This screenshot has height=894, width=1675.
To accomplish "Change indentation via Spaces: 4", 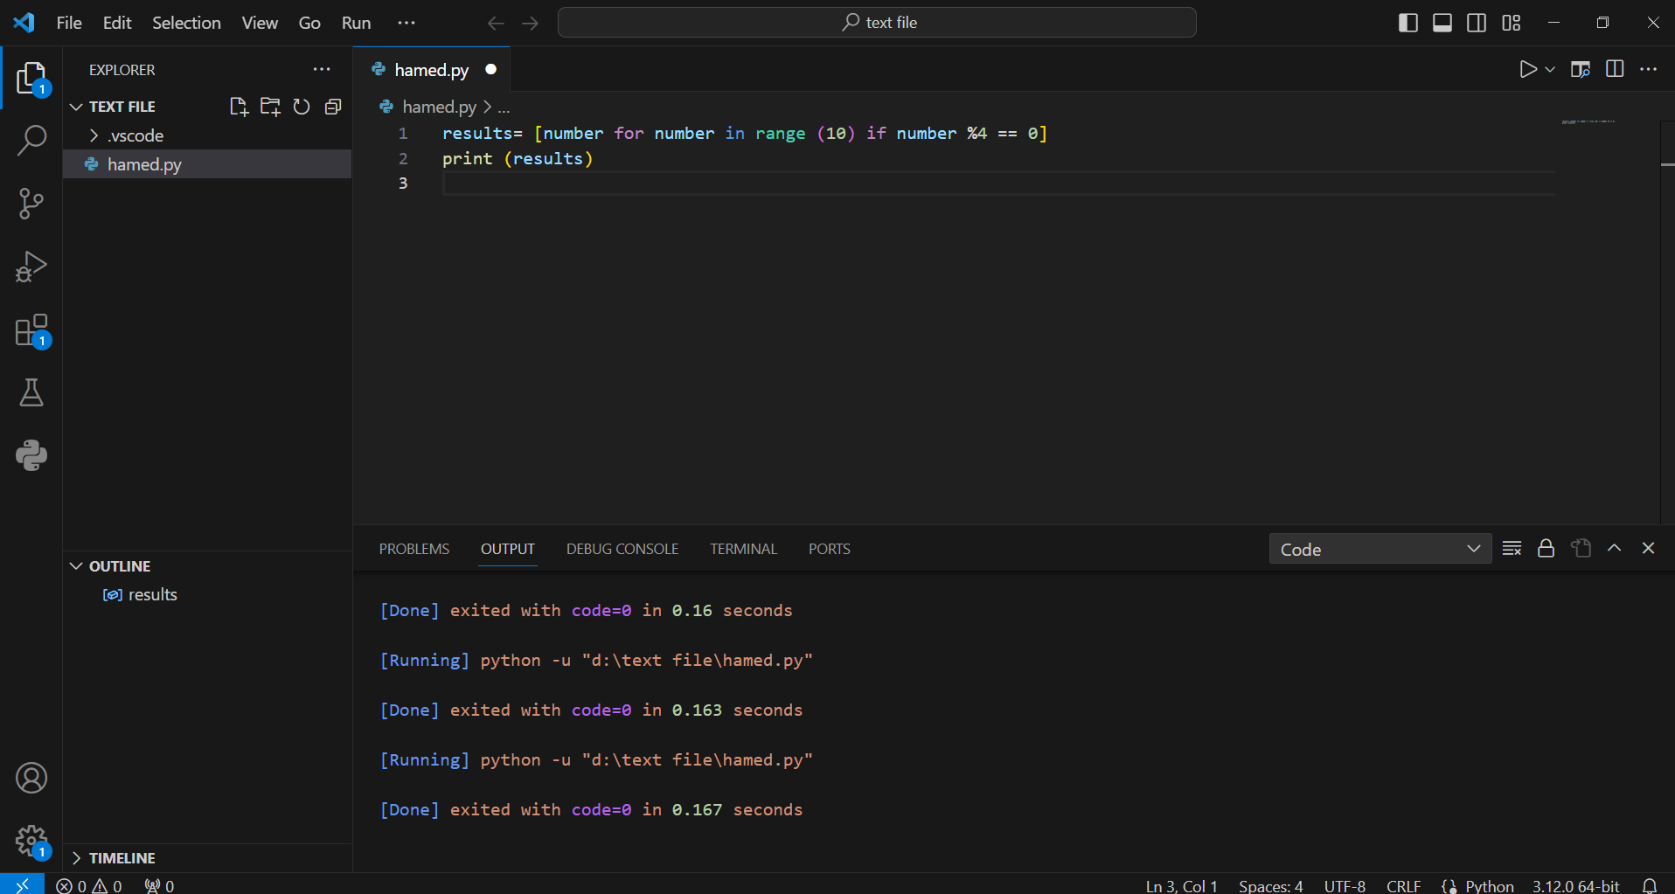I will (1270, 885).
